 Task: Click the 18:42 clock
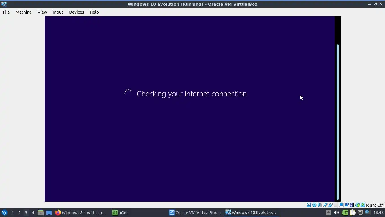[x=378, y=212]
